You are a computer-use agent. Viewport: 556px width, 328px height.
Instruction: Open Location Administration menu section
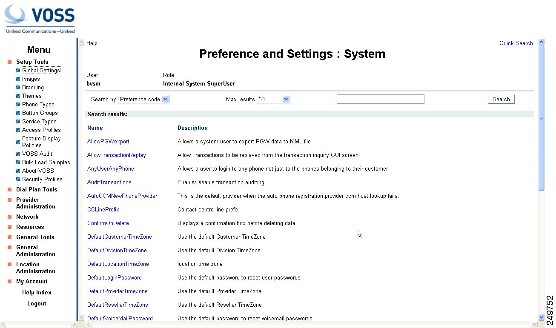(x=36, y=268)
